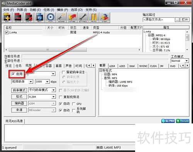Switch to the 声音 tab
Image resolution: width=193 pixels, height=152 pixels.
68,66
